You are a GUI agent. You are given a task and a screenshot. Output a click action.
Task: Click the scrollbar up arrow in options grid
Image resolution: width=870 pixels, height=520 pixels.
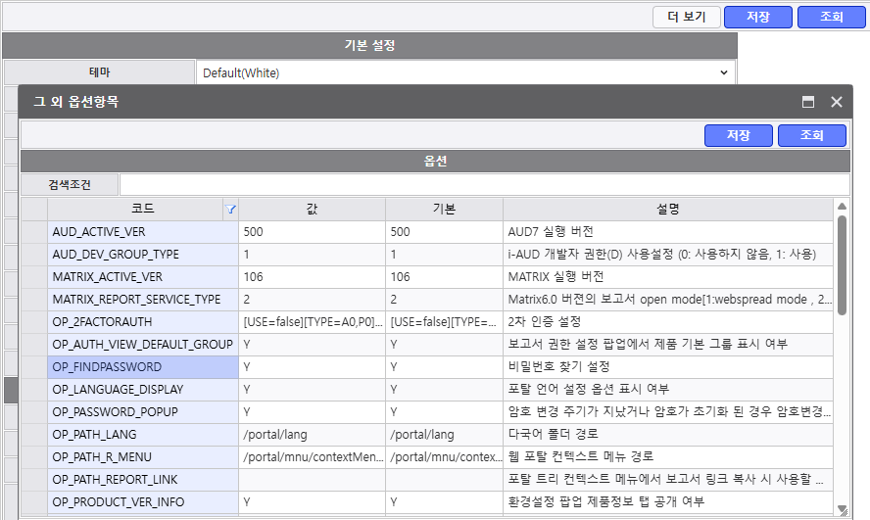(x=841, y=207)
